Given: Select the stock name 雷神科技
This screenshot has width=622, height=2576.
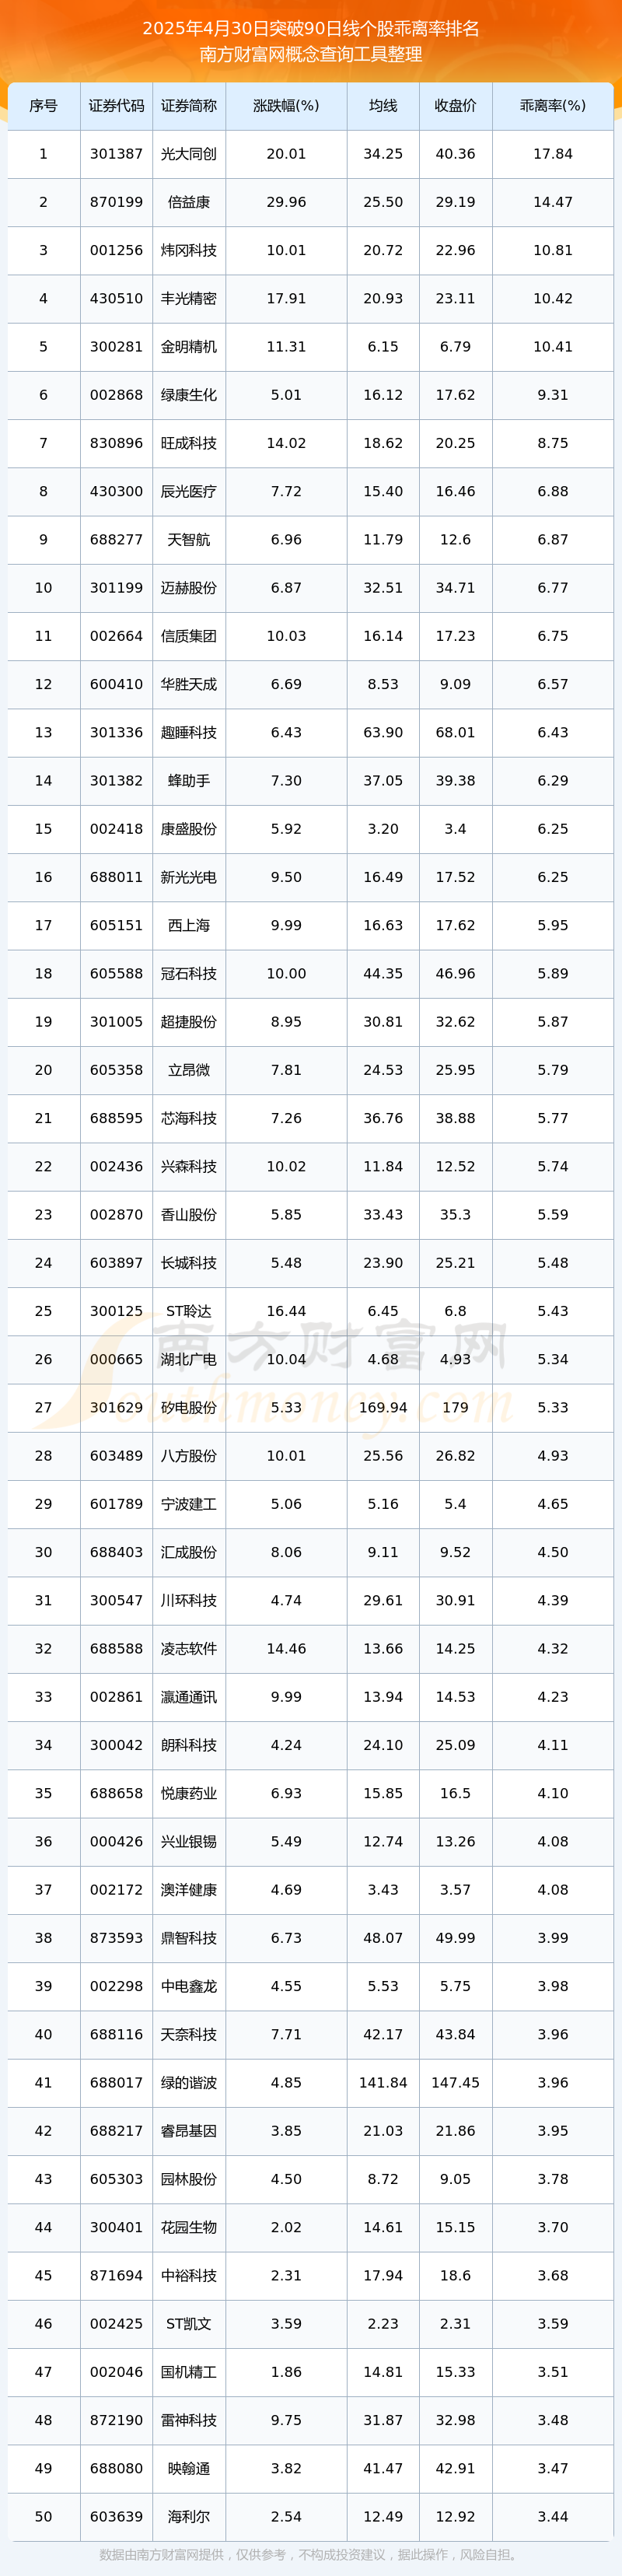Looking at the screenshot, I should [189, 2420].
